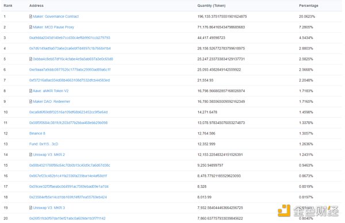This screenshot has height=223, width=345.
Task: Open rank 17 address starting 0x59cee32f3f
Action: click(x=69, y=186)
